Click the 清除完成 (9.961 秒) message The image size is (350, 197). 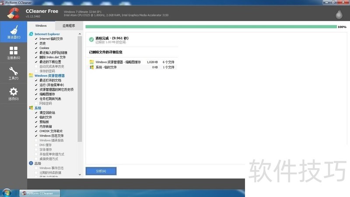point(112,38)
